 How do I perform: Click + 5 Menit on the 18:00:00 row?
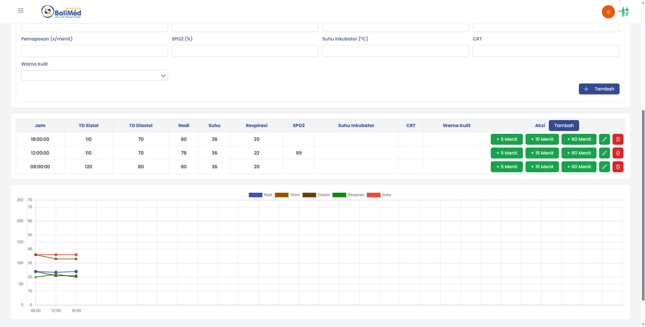point(506,139)
